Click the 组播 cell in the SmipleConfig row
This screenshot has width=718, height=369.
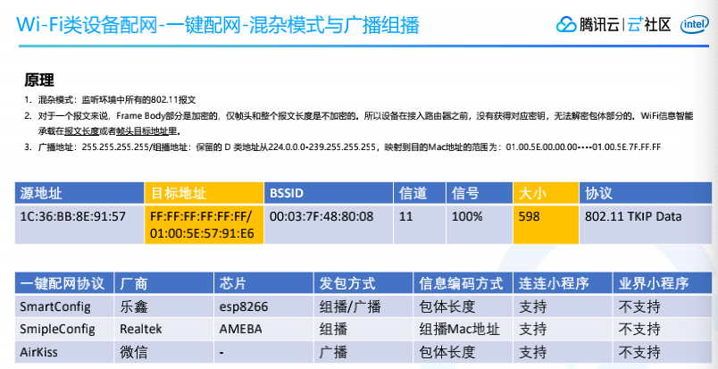363,329
